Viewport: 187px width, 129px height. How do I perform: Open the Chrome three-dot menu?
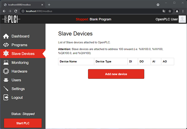(183, 11)
